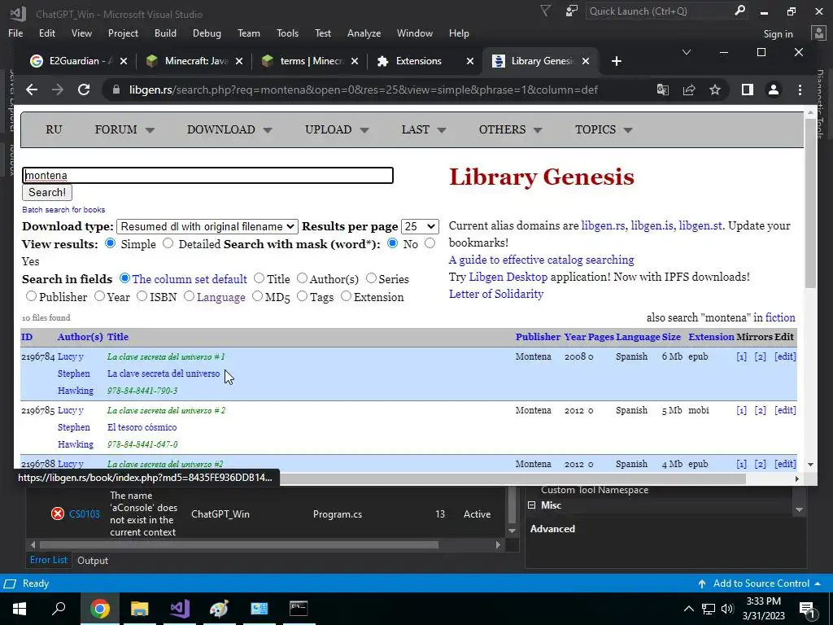Select Publisher search field radio
Viewport: 833px width, 625px height.
[x=31, y=296]
